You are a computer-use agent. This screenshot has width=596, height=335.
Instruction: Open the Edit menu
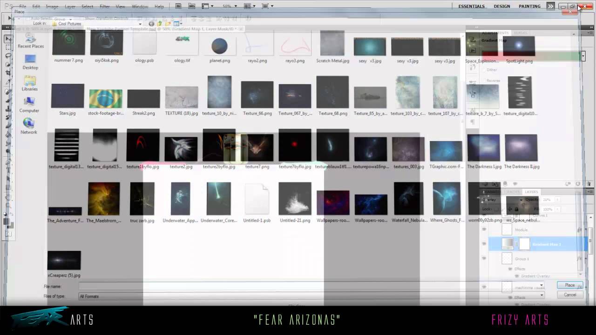pyautogui.click(x=36, y=7)
